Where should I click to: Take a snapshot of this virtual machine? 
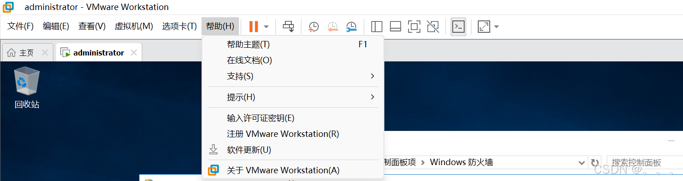coord(314,26)
